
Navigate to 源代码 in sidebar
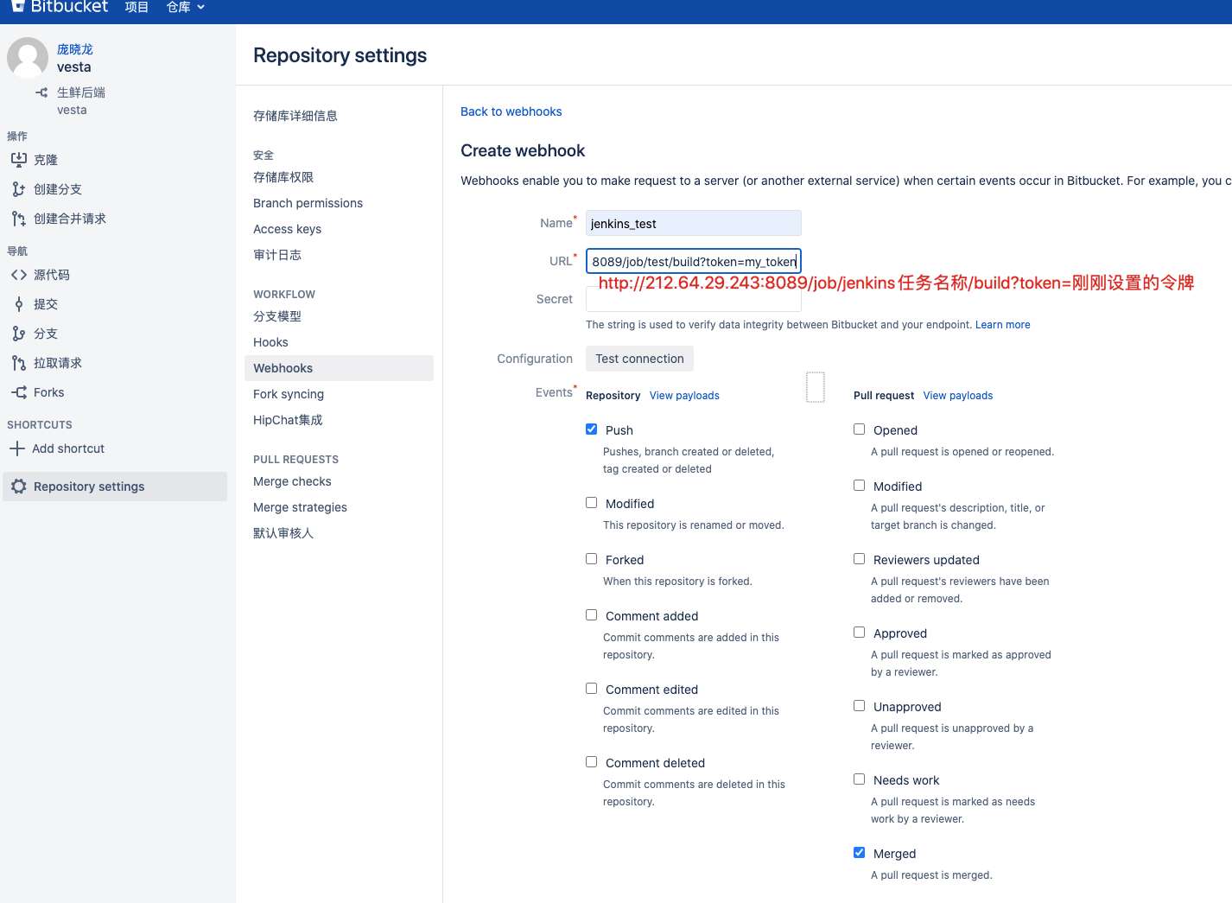pyautogui.click(x=52, y=275)
